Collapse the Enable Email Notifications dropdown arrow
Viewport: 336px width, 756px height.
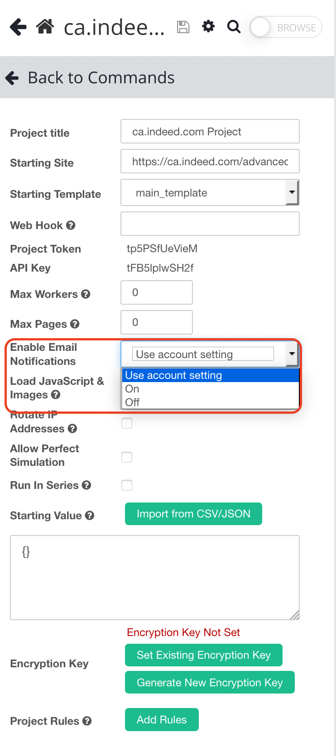pyautogui.click(x=292, y=354)
